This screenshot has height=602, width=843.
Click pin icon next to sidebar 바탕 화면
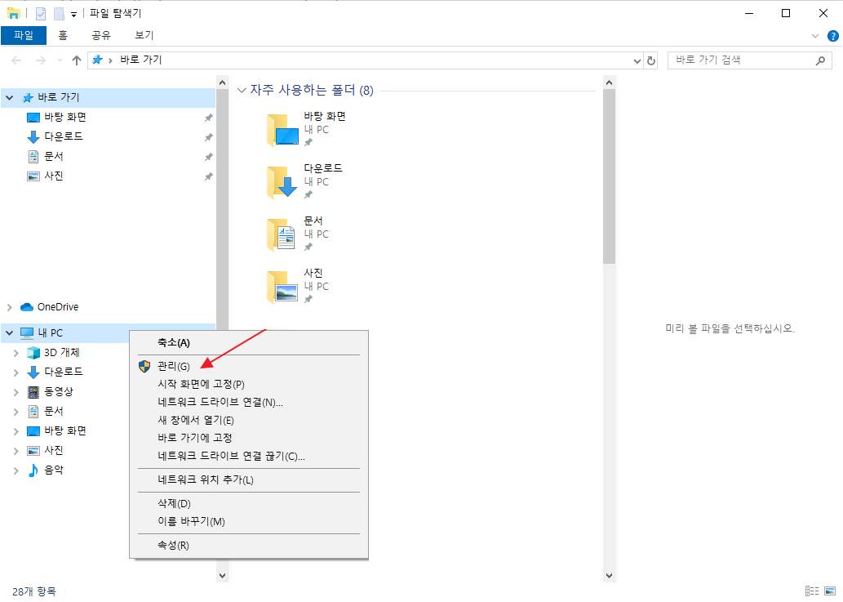pos(209,118)
